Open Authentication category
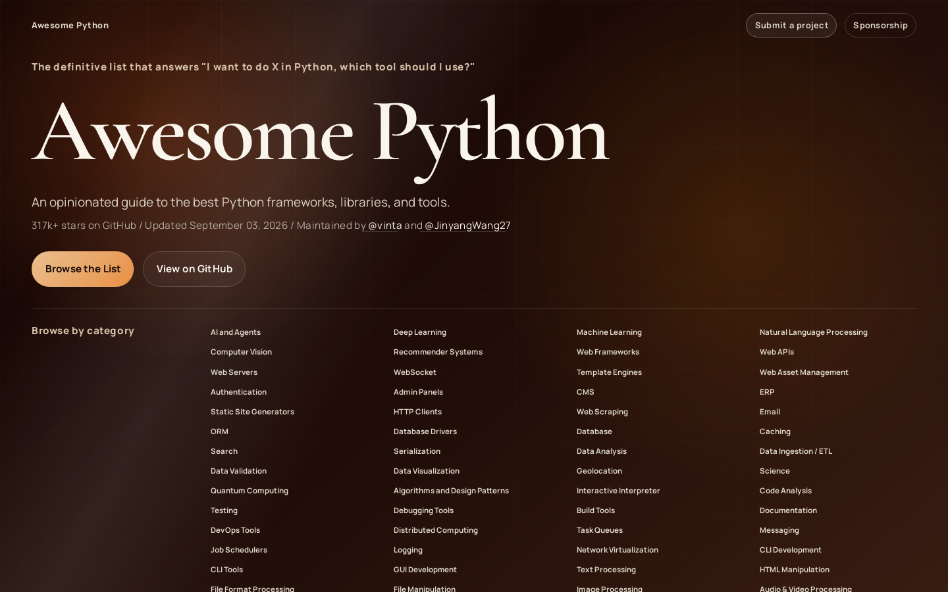Image resolution: width=948 pixels, height=592 pixels. (x=238, y=392)
